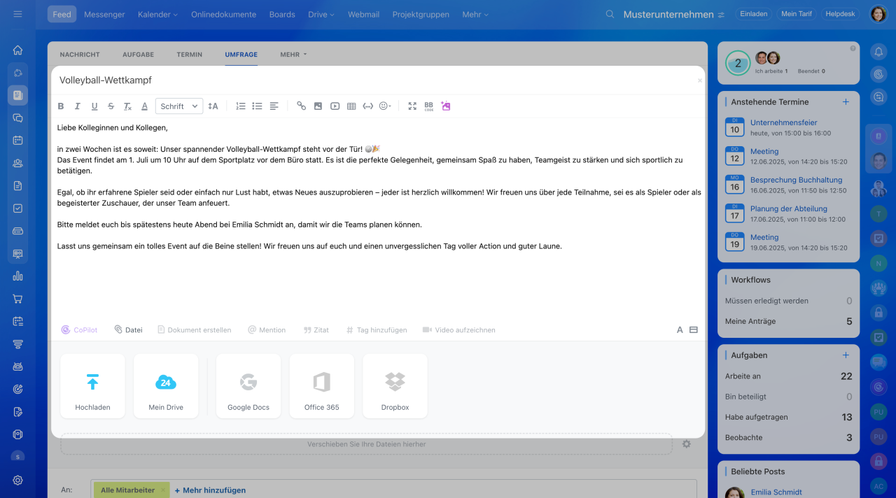This screenshot has height=498, width=896.
Task: Open Onlinedokumente in the top menu
Action: 223,14
